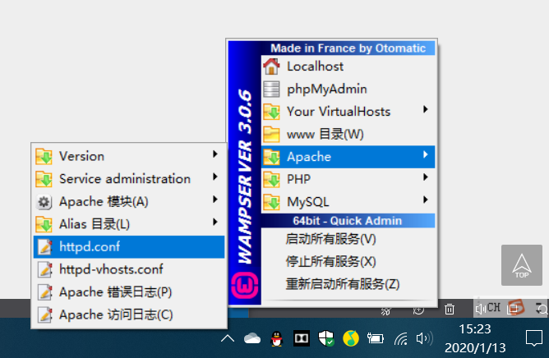
Task: Open httpd-vhosts.conf file entry
Action: [x=129, y=269]
